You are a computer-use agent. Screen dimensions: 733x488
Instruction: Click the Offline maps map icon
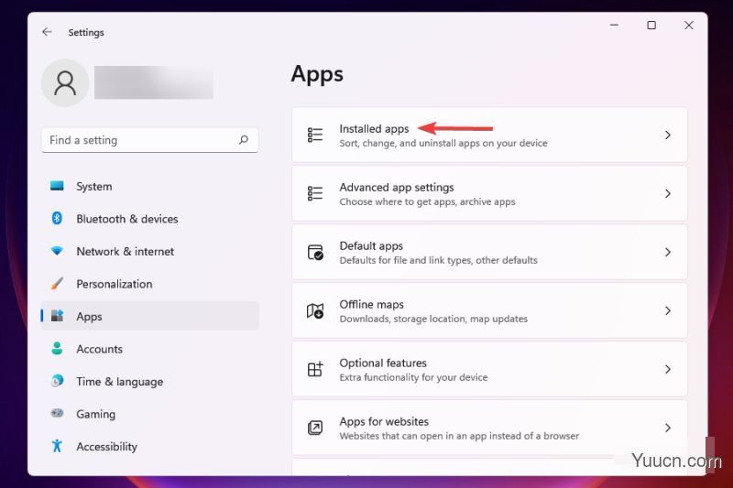tap(315, 310)
